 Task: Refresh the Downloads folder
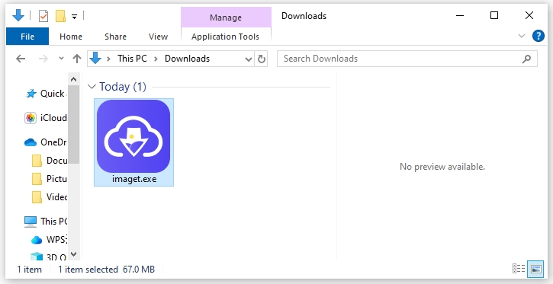click(262, 59)
